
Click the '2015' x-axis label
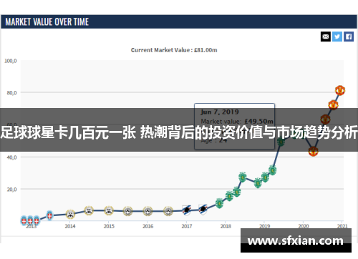pos(109,226)
